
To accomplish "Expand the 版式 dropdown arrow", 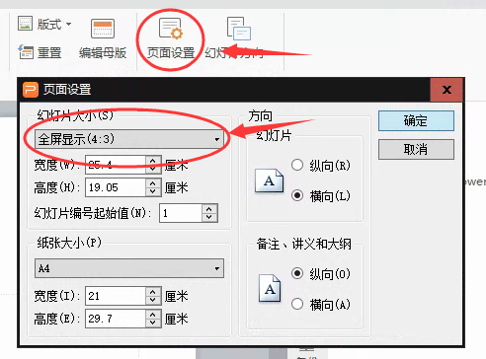I will tap(68, 24).
